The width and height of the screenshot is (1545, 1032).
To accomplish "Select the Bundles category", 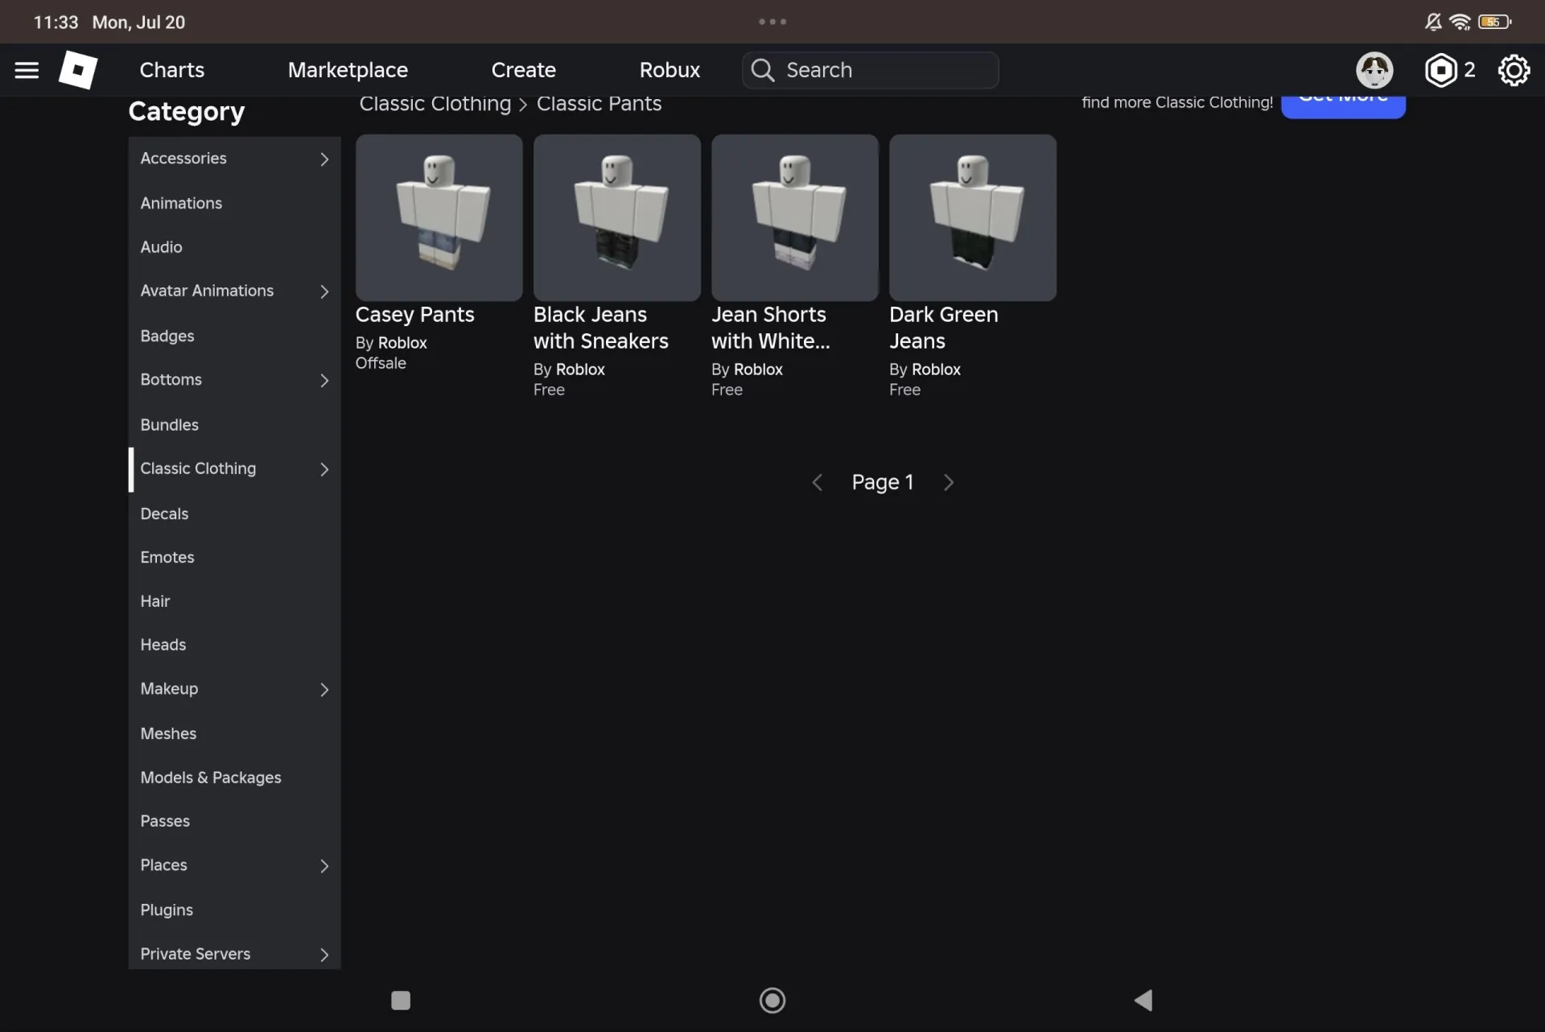I will pyautogui.click(x=234, y=424).
